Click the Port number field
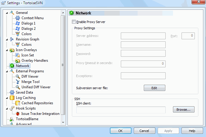This screenshot has width=206, height=137. pos(188,36)
